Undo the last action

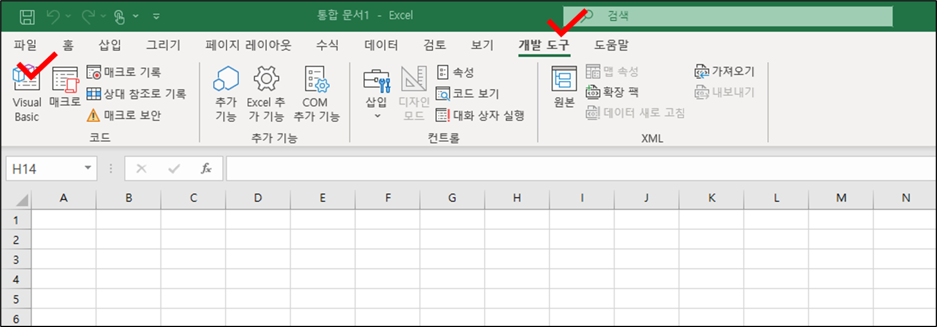(54, 17)
